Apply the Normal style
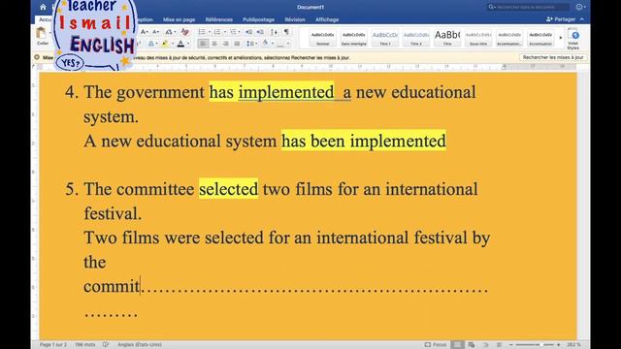The width and height of the screenshot is (621, 349). point(322,38)
